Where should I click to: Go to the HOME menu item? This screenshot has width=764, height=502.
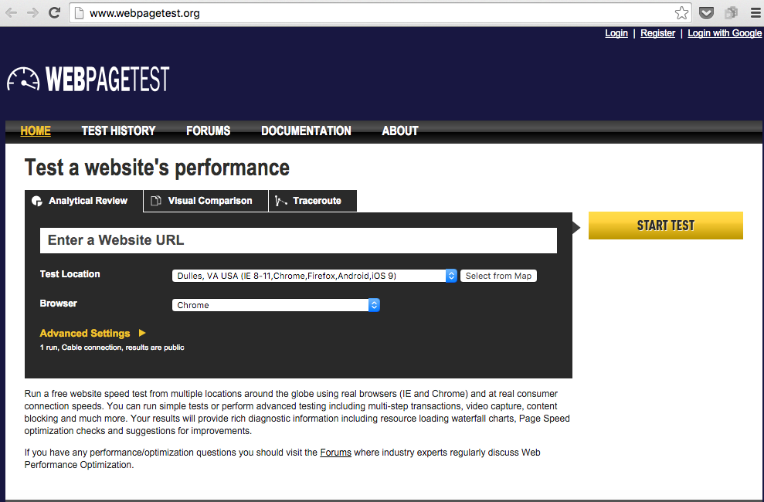36,131
